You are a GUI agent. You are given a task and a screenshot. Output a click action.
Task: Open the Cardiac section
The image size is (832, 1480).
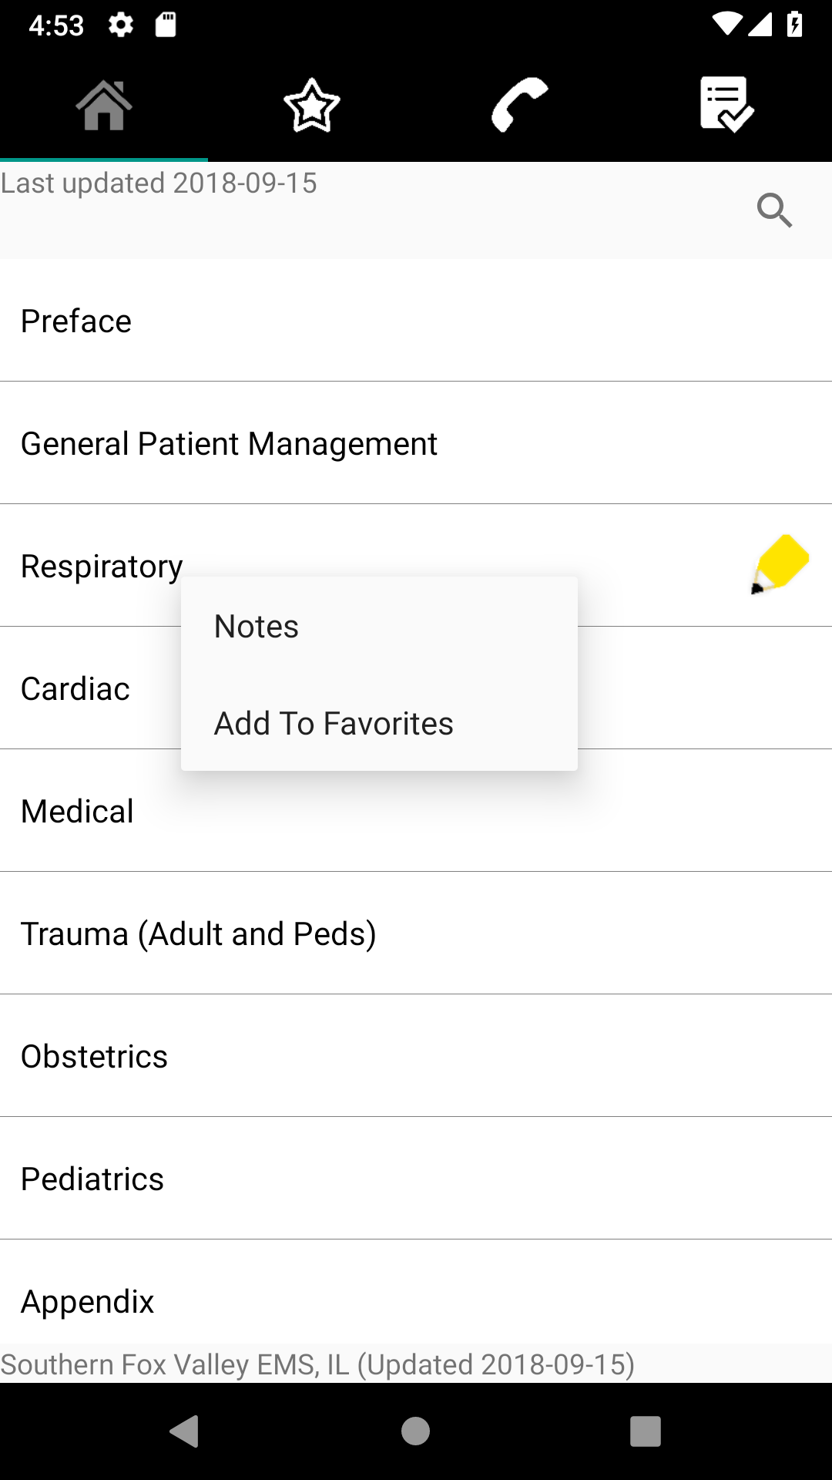pos(75,688)
